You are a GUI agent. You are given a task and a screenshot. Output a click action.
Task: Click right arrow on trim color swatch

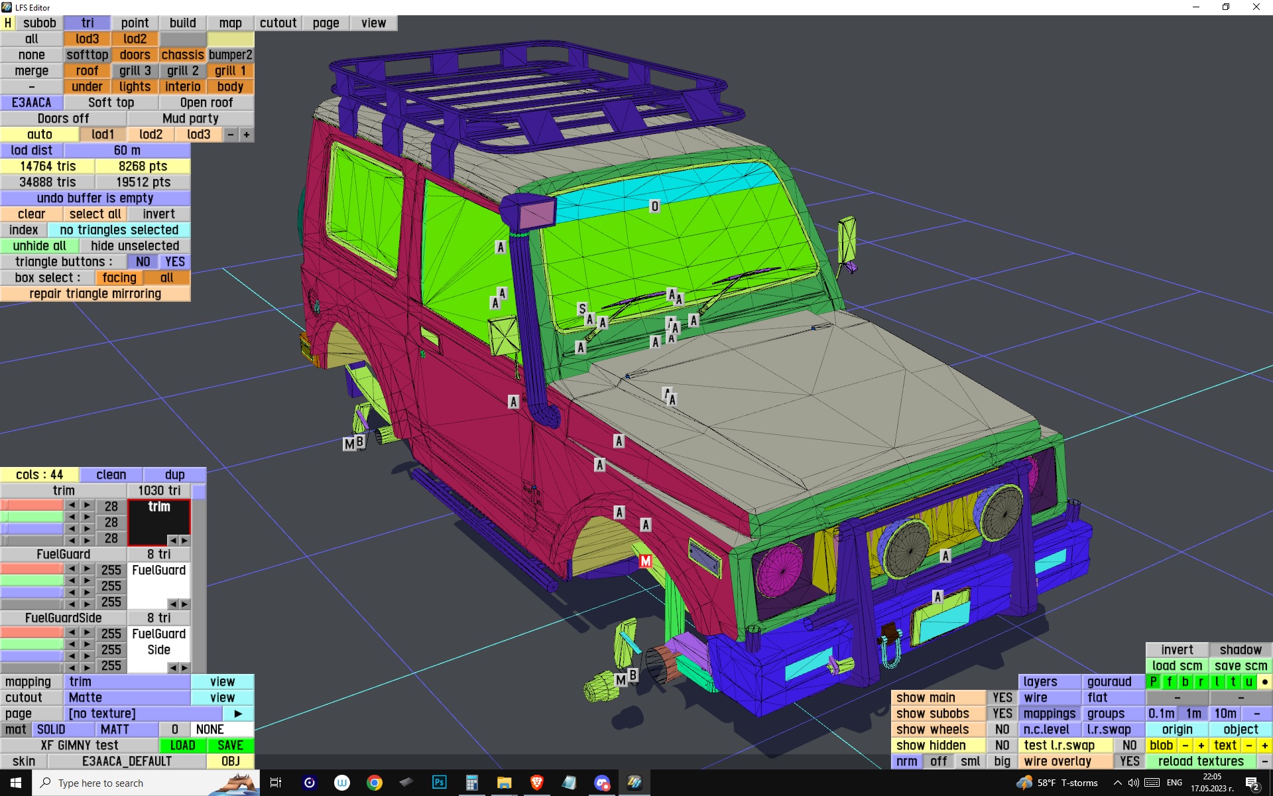pyautogui.click(x=184, y=540)
